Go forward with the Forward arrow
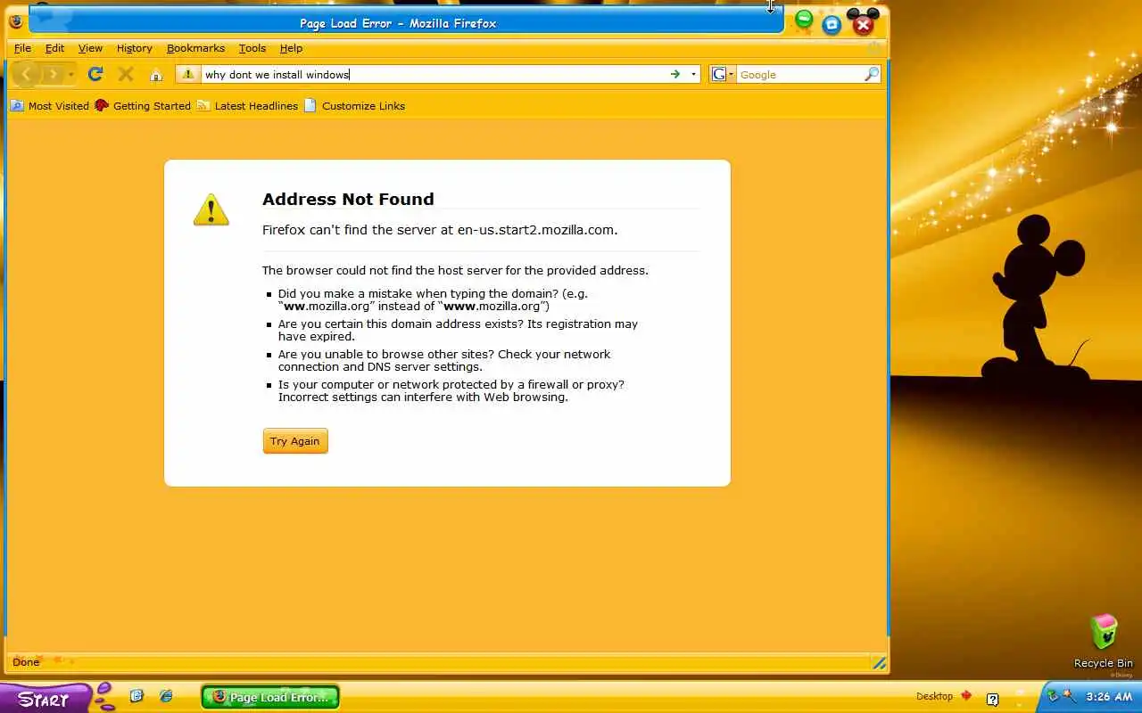The height and width of the screenshot is (713, 1142). point(54,74)
